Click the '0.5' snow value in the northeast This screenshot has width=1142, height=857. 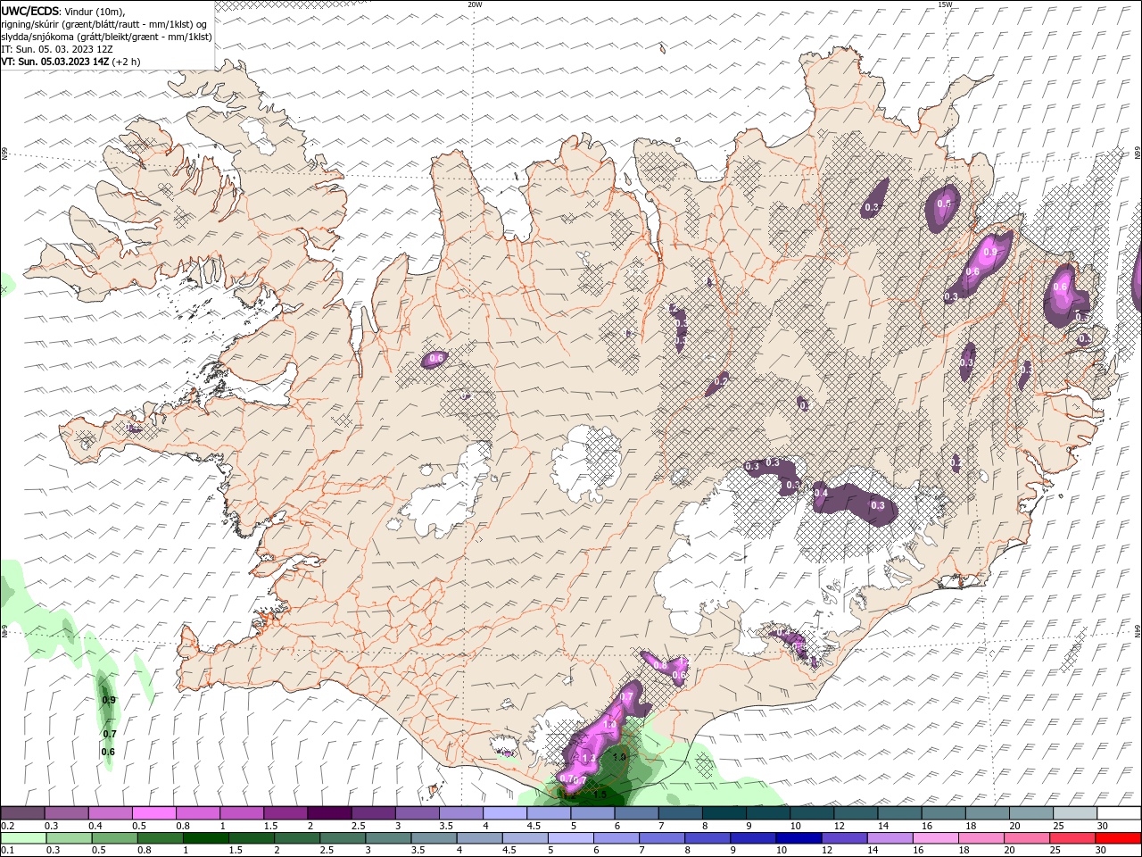coord(944,204)
